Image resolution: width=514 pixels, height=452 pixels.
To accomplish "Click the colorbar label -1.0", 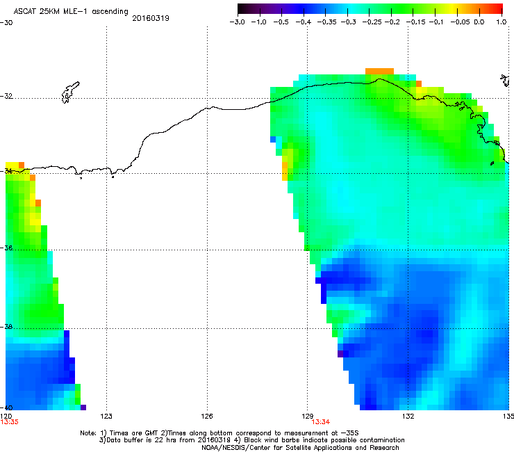I will 258,22.
